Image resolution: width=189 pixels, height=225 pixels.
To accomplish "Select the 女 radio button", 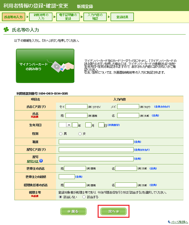I will 80,134.
